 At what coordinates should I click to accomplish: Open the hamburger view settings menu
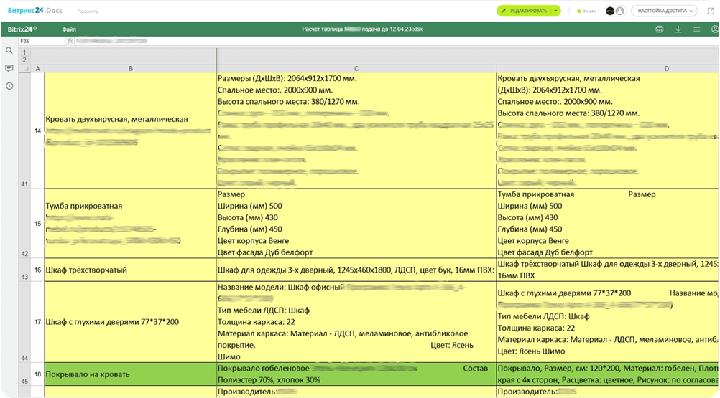point(696,29)
